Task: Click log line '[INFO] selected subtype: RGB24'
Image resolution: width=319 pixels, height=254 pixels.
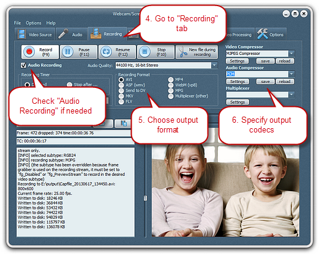Action: [47, 155]
